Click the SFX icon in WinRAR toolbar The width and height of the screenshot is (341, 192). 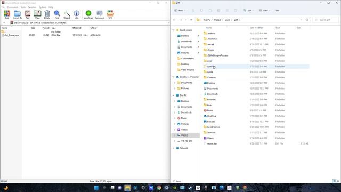click(x=110, y=14)
